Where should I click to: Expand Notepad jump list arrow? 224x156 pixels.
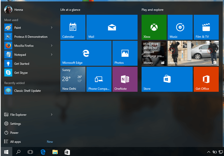52,55
